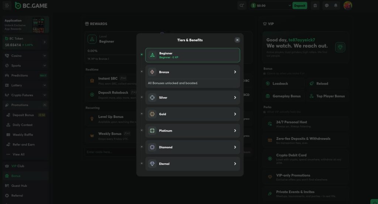The image size is (378, 204).
Task: Expand the Diamond tier chevron
Action: coord(235,147)
